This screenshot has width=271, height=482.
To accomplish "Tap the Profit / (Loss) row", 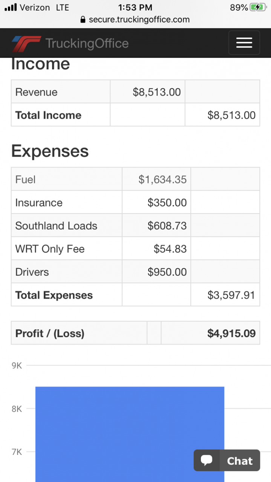I will click(135, 333).
